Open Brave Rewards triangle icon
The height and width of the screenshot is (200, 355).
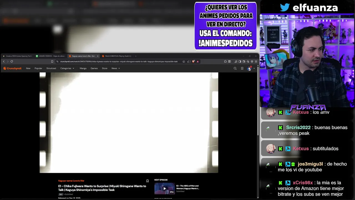click(197, 61)
